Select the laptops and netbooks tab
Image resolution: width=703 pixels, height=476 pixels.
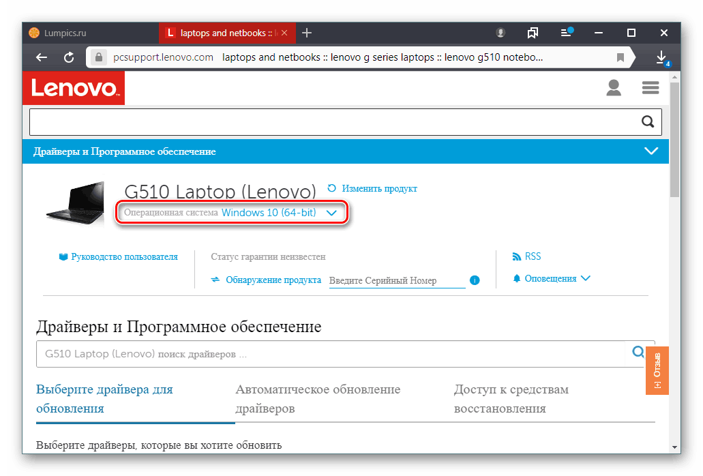[227, 33]
